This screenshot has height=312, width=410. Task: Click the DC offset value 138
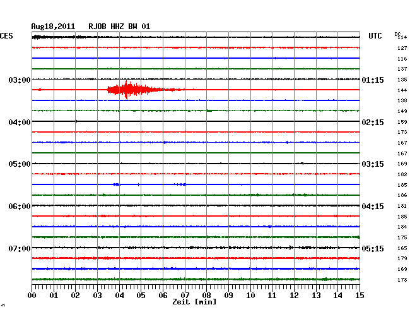tap(402, 100)
